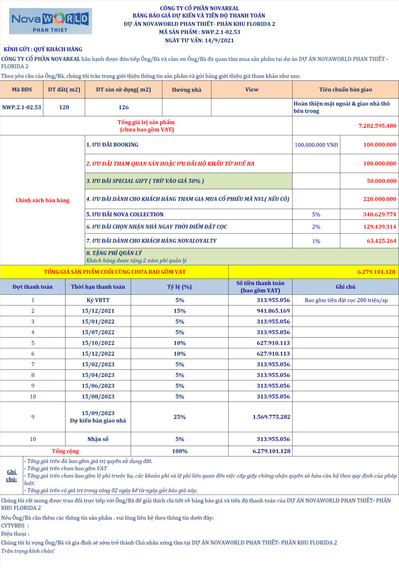Click the "Tổng cộng" total label
This screenshot has width=399, height=568.
(x=65, y=451)
